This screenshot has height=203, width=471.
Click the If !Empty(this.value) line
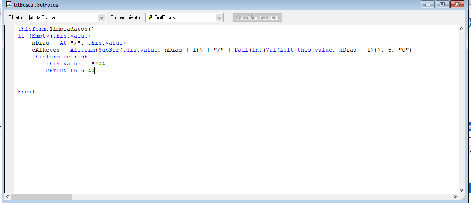[x=55, y=36]
